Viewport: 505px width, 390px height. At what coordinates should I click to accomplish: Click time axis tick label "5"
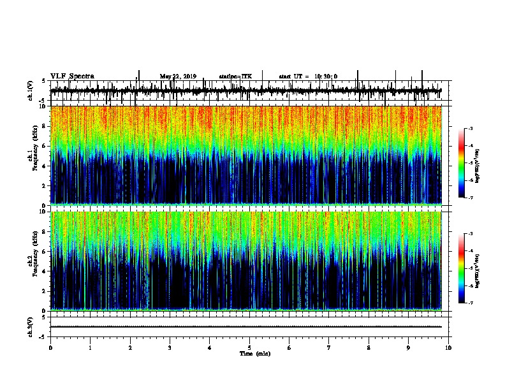tap(249, 348)
